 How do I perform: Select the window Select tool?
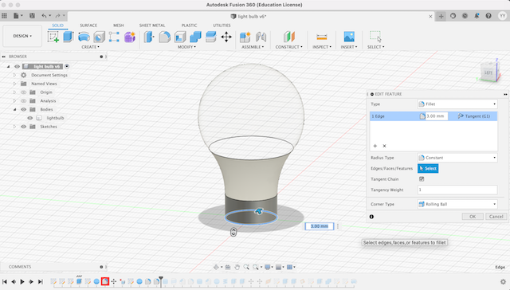point(375,37)
